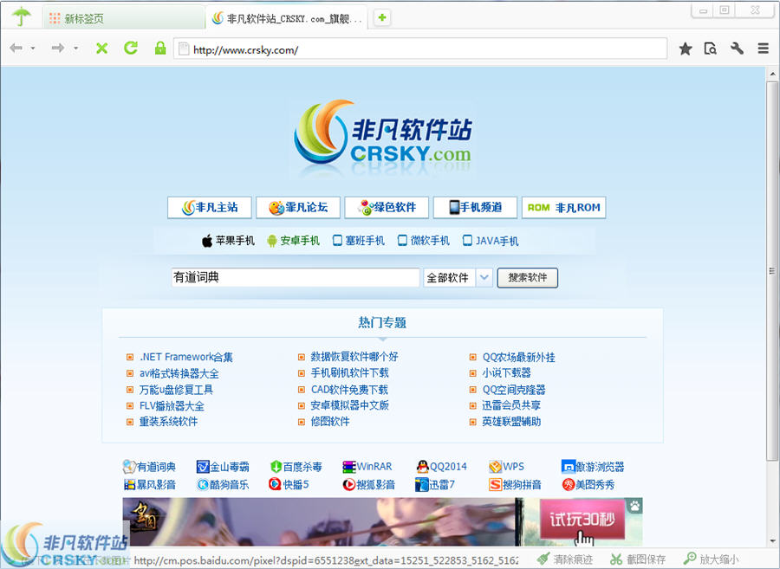Click the 有道词典 shortcut icon

pyautogui.click(x=129, y=467)
